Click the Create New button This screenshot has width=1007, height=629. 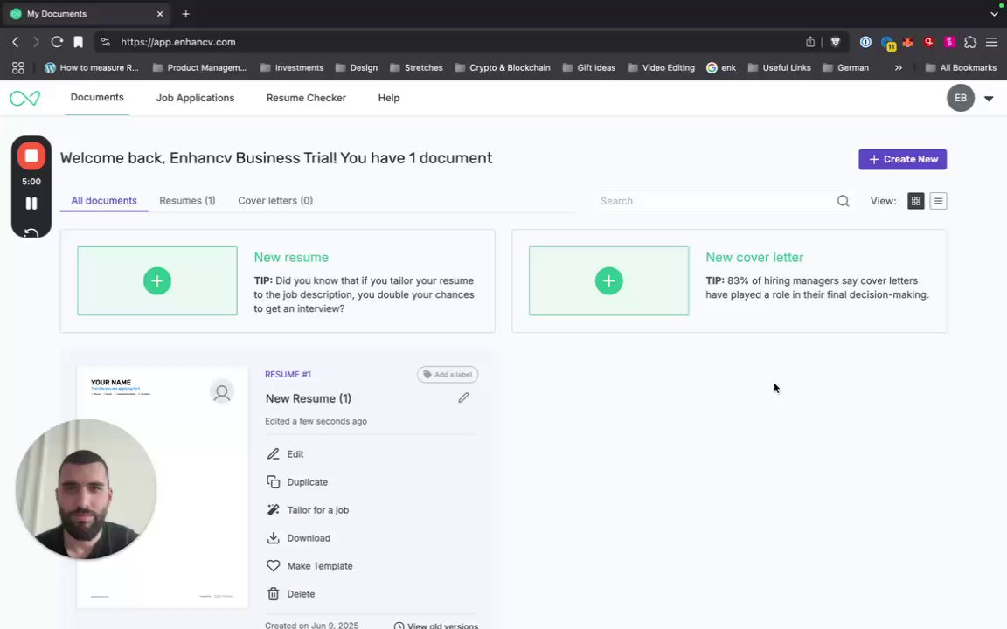(x=902, y=159)
